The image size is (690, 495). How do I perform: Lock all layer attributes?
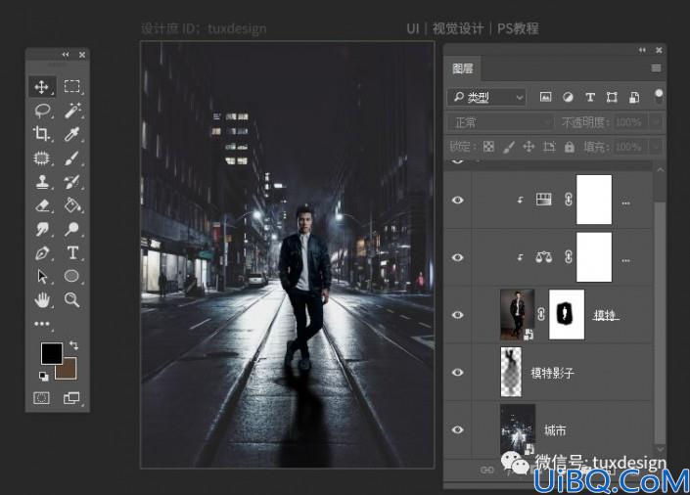[x=570, y=147]
